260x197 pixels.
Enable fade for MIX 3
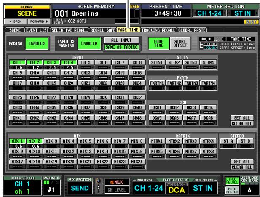tap(51, 141)
